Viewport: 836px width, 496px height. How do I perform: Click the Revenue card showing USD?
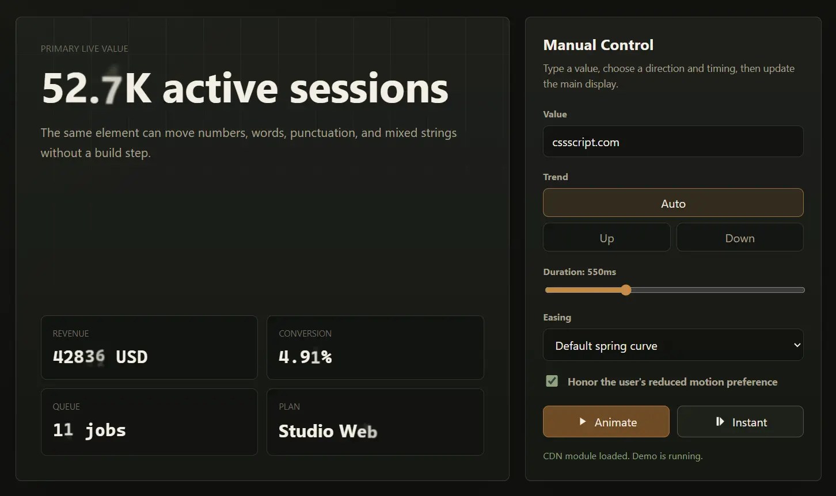click(x=149, y=348)
